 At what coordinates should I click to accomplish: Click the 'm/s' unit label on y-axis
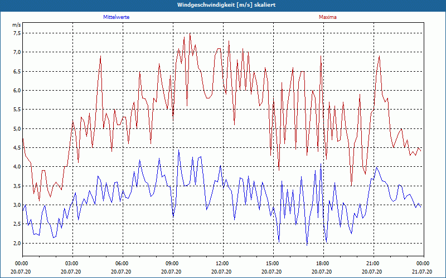(17, 25)
